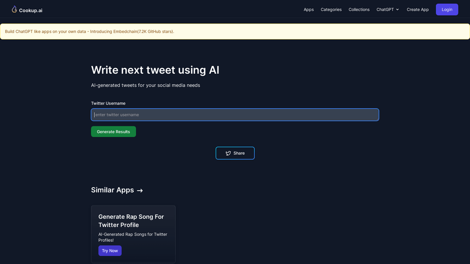
Task: Open the Embedchain announcement banner
Action: (89, 31)
